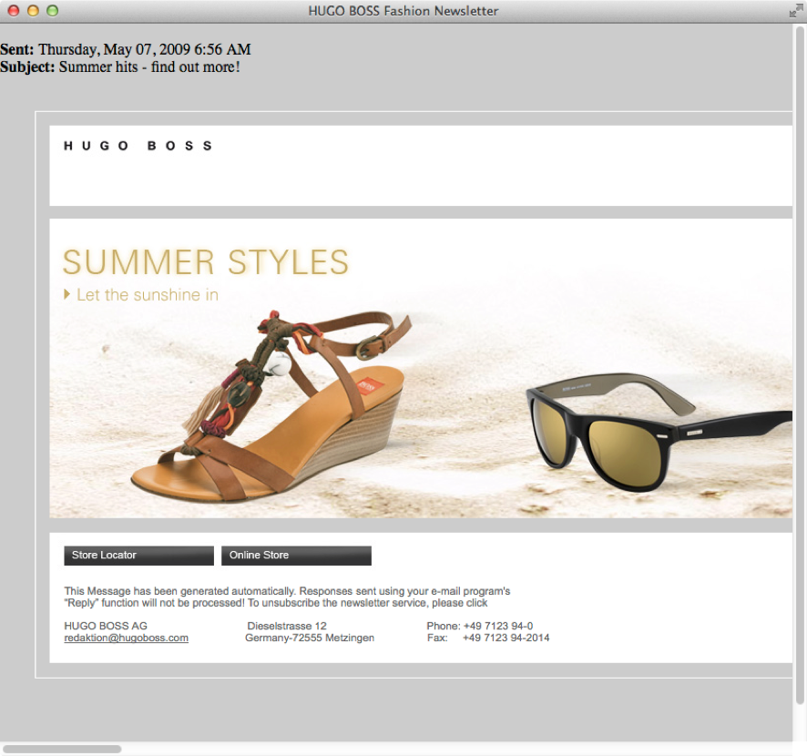This screenshot has width=807, height=756.
Task: Click 'Germany-72555 Metzingen' text
Action: point(310,639)
